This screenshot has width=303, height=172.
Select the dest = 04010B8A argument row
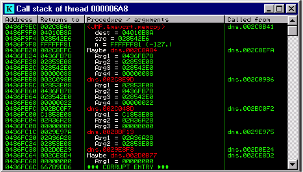[124, 33]
